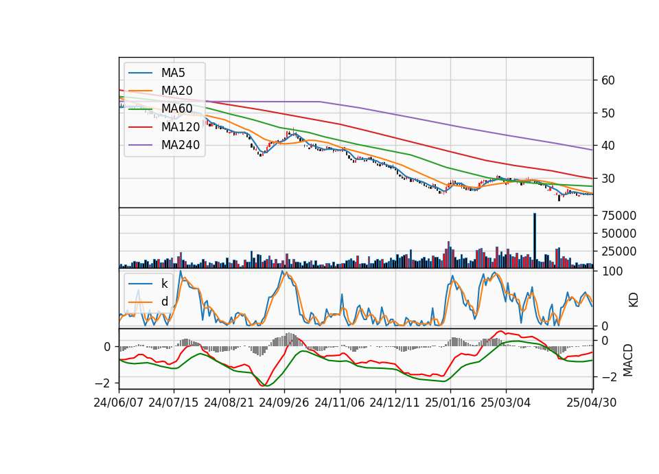Click the price axis value 60
The width and height of the screenshot is (659, 474).
608,80
